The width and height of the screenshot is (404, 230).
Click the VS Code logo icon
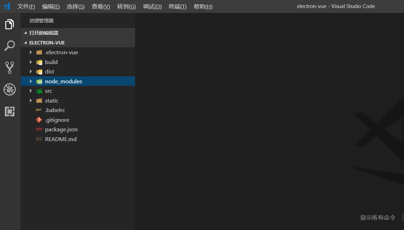tap(6, 6)
